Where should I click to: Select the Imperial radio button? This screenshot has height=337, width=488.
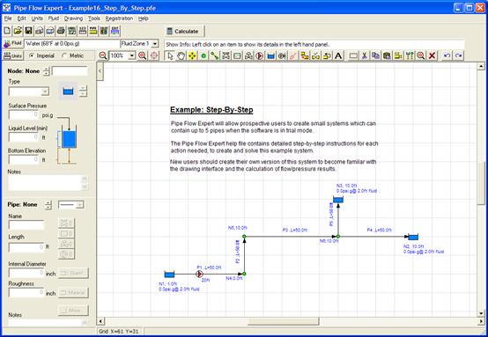(32, 55)
